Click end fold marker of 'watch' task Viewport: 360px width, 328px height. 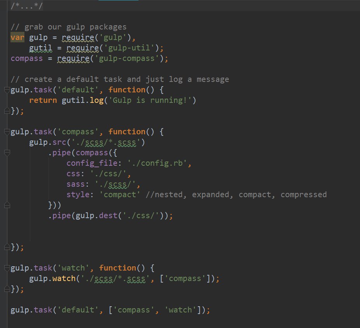[x=7, y=289]
